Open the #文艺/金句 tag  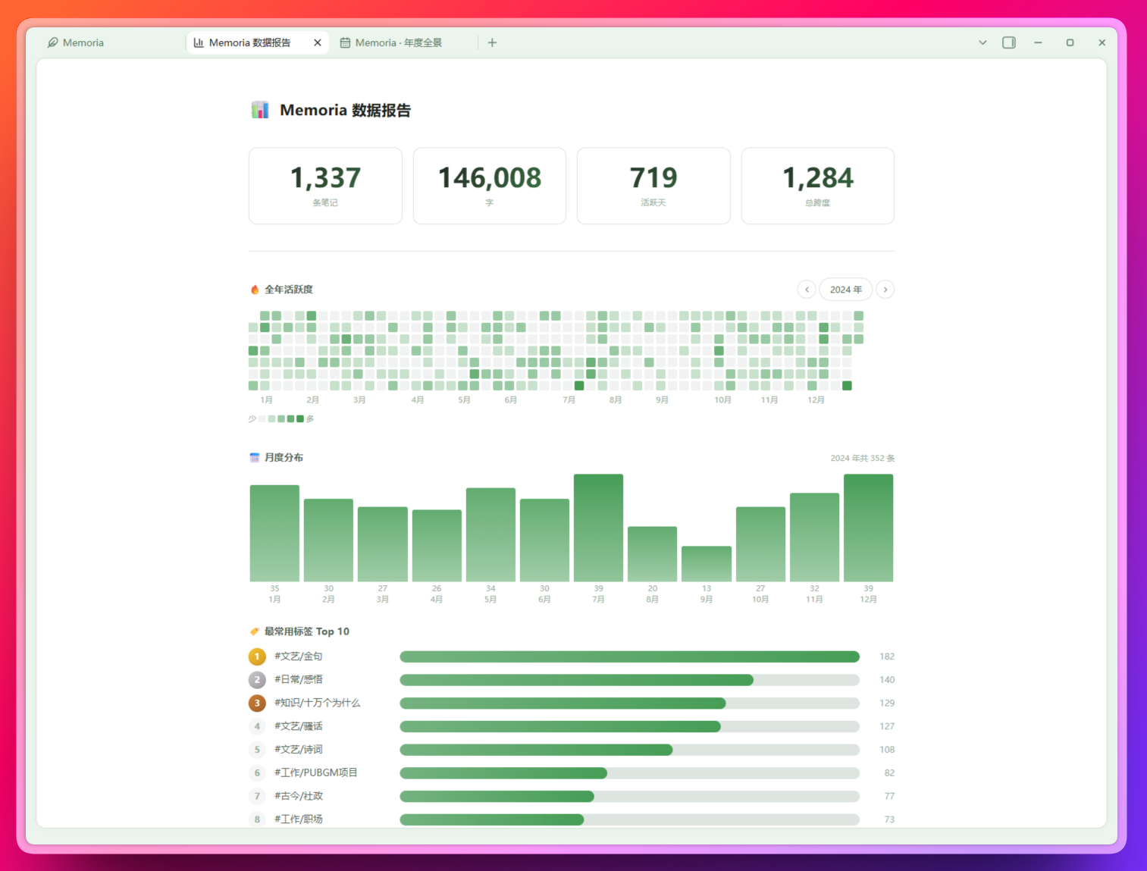click(299, 656)
